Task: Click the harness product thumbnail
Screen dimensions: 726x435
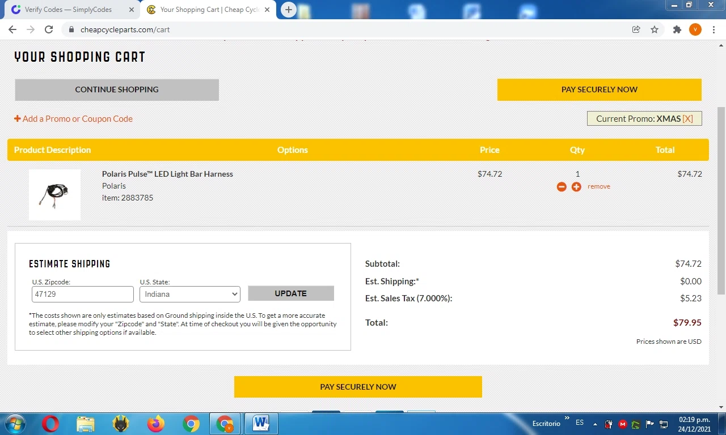Action: pyautogui.click(x=54, y=195)
